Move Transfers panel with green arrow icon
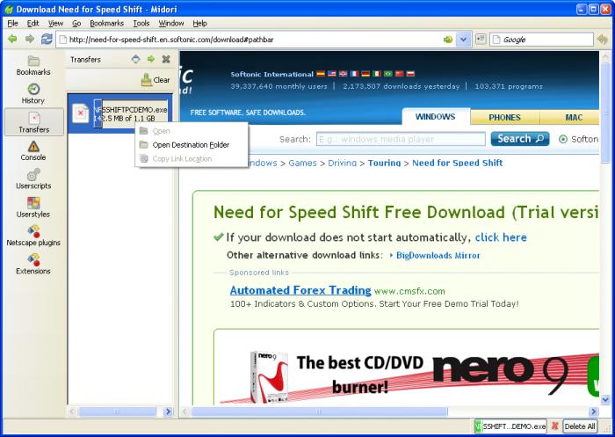 click(151, 59)
